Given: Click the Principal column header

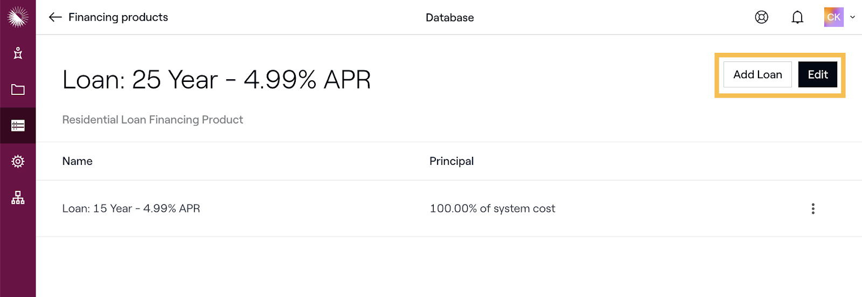Looking at the screenshot, I should point(451,161).
